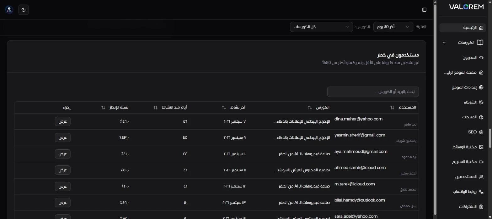The width and height of the screenshot is (492, 219).
Task: Open المنتجات sidebar item
Action: [463, 117]
